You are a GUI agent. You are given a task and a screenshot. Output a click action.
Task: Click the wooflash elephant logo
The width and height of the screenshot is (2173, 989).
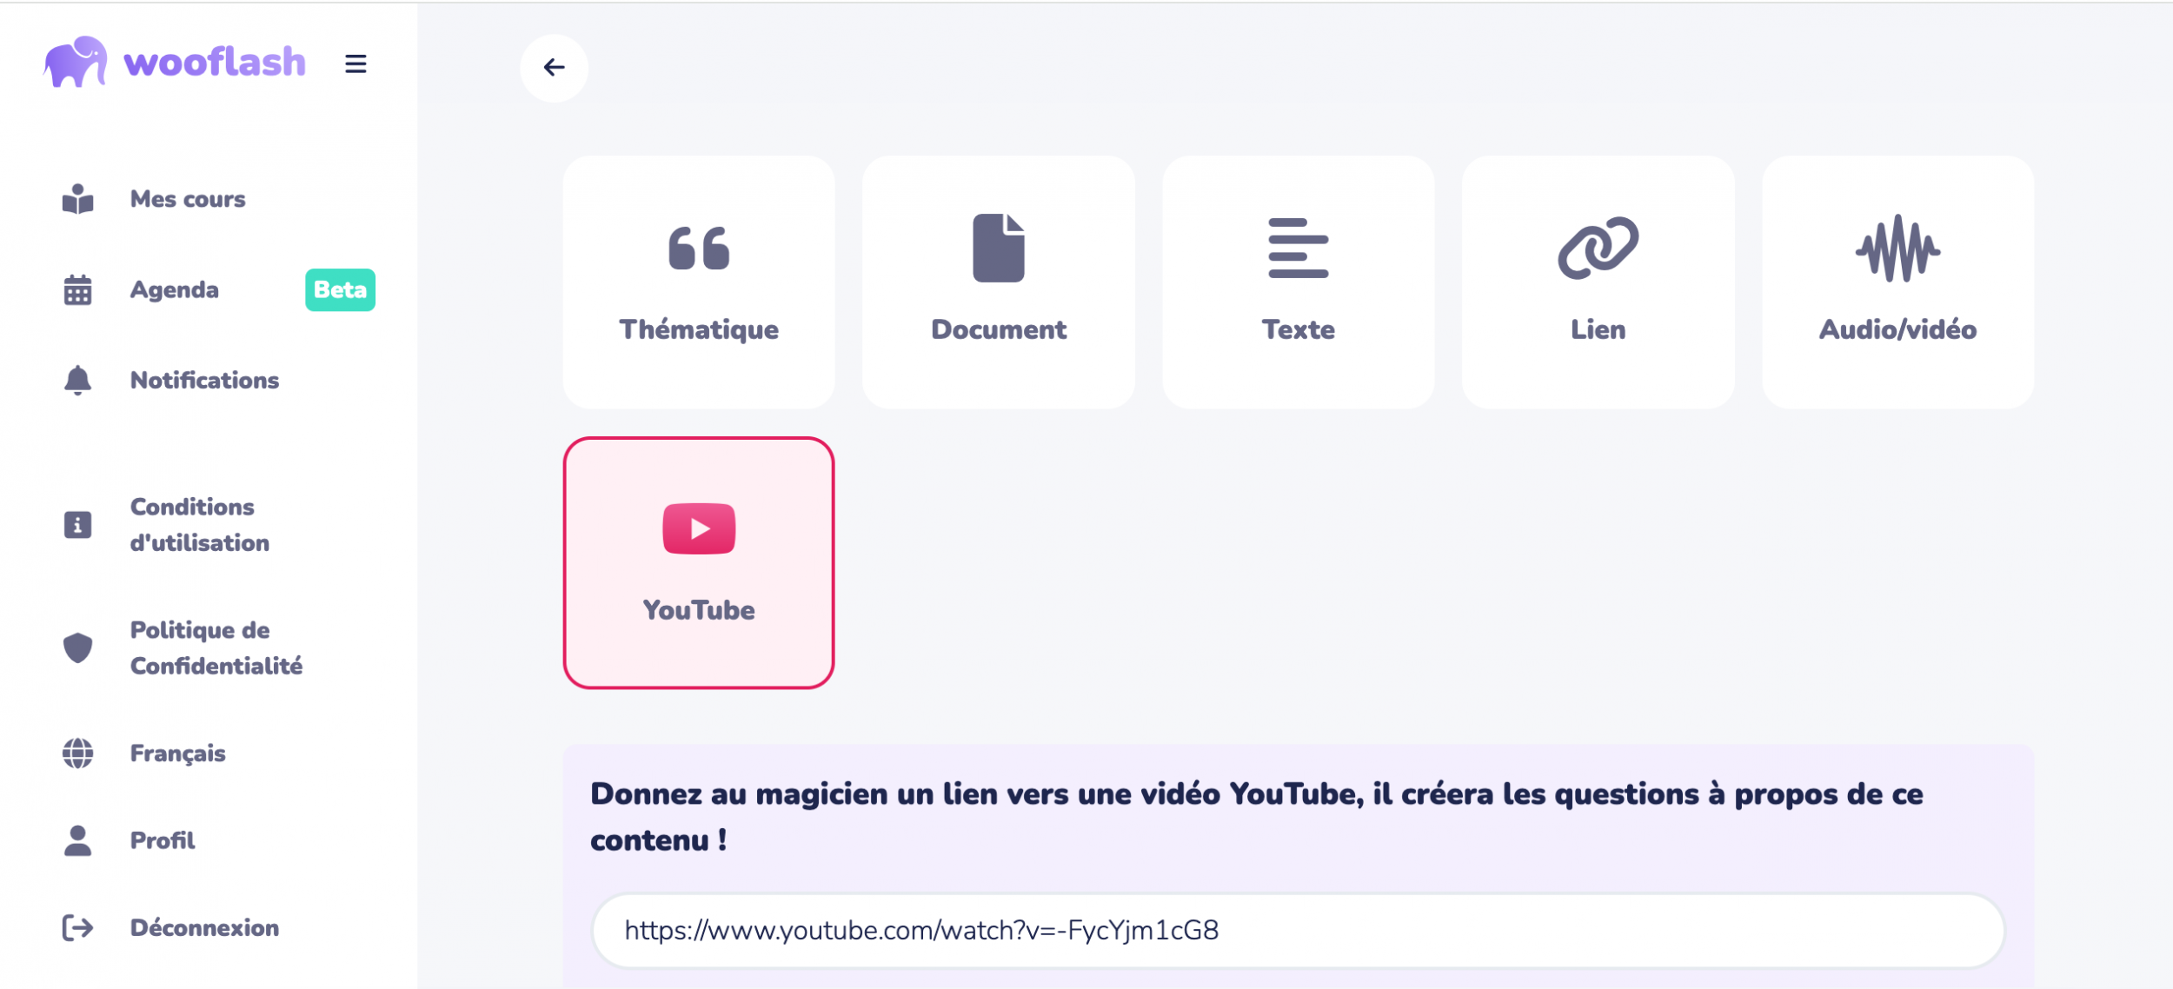point(76,63)
